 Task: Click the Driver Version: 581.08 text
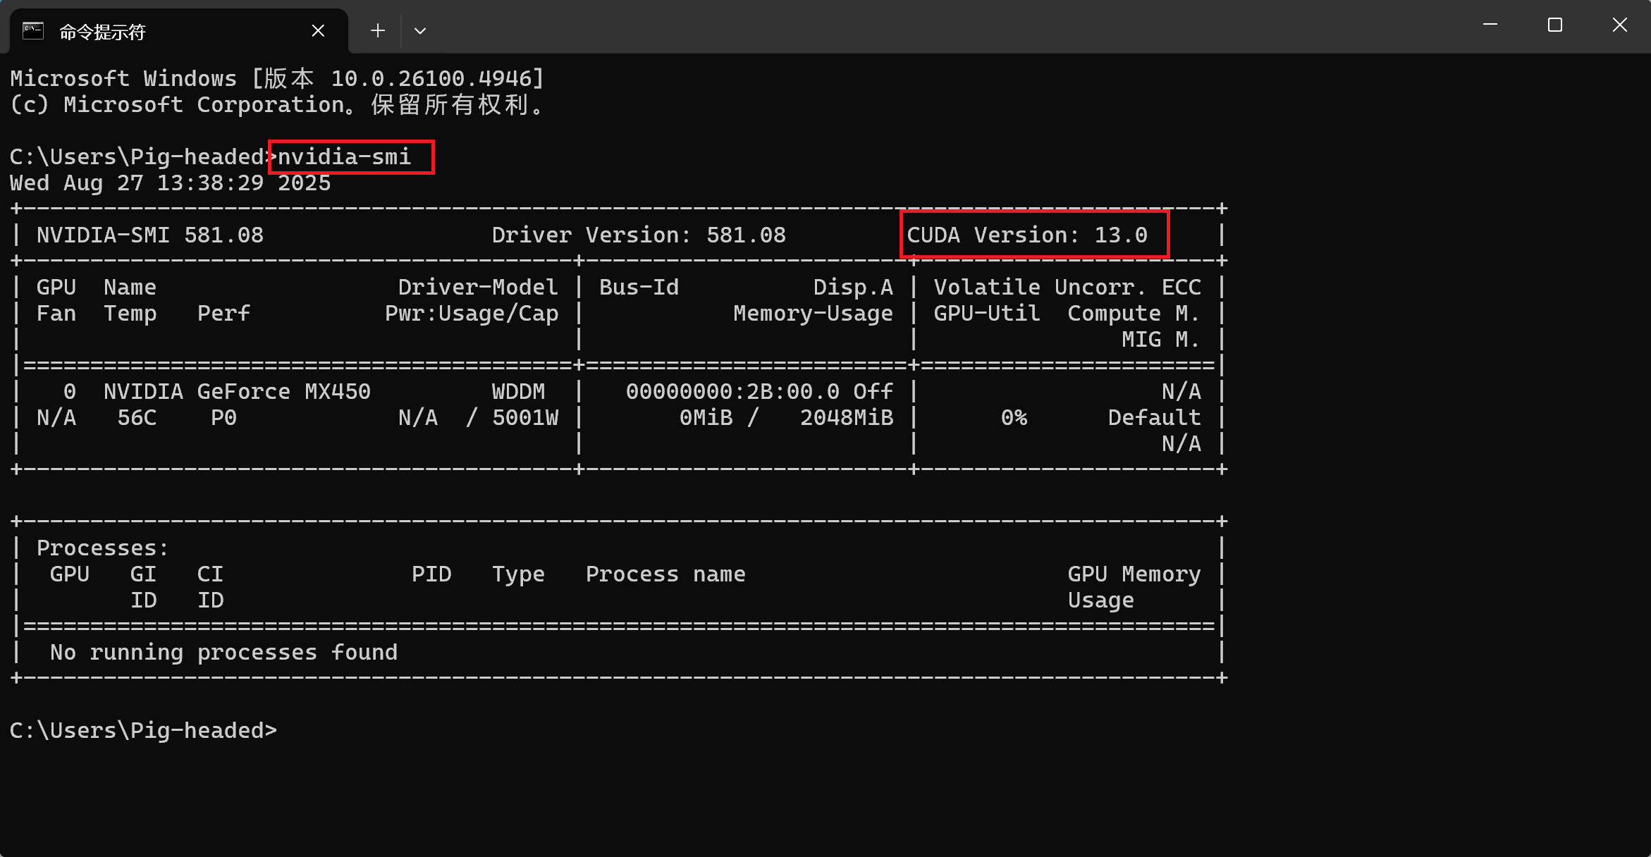click(639, 235)
